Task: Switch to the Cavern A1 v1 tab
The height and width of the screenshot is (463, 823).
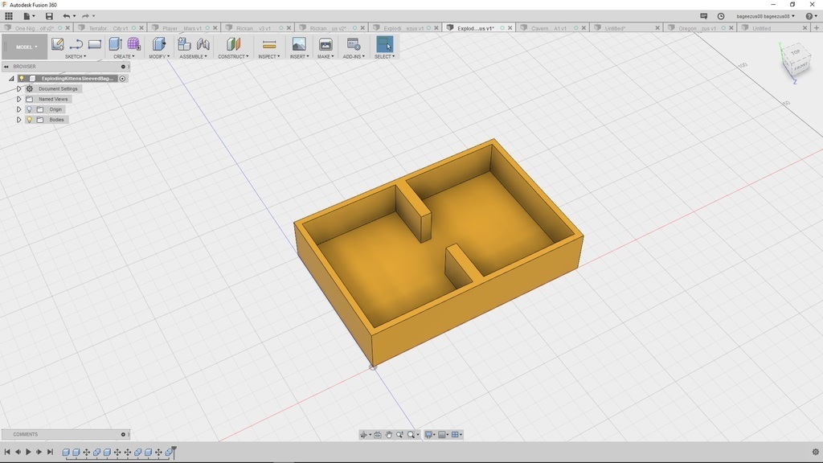Action: tap(549, 28)
